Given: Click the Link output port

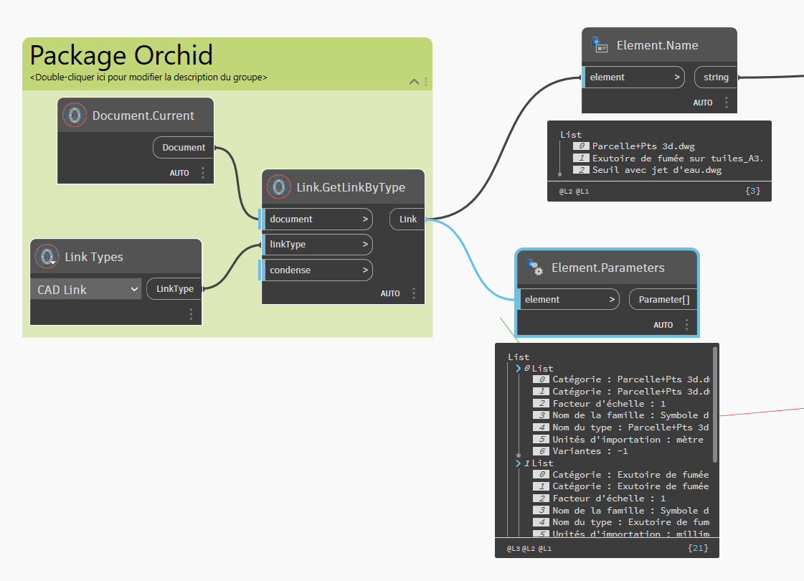Looking at the screenshot, I should coord(407,219).
